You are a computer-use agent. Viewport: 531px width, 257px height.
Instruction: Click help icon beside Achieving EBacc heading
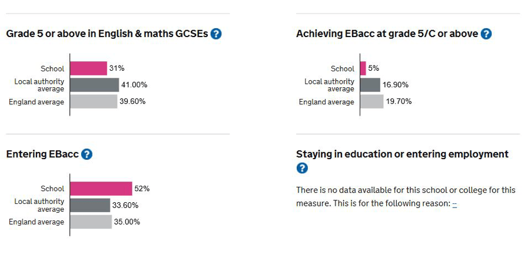tap(486, 34)
